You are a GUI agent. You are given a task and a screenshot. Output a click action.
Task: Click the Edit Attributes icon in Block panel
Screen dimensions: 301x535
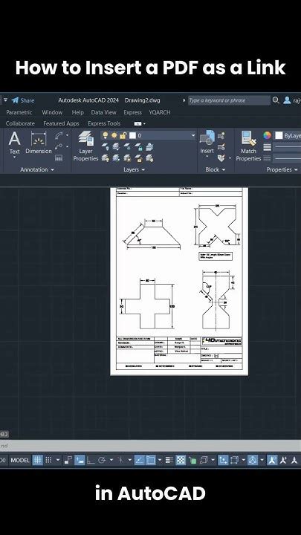click(221, 158)
